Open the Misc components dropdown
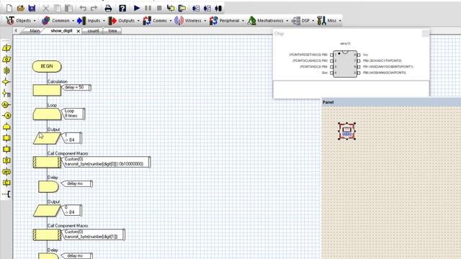 pyautogui.click(x=329, y=21)
